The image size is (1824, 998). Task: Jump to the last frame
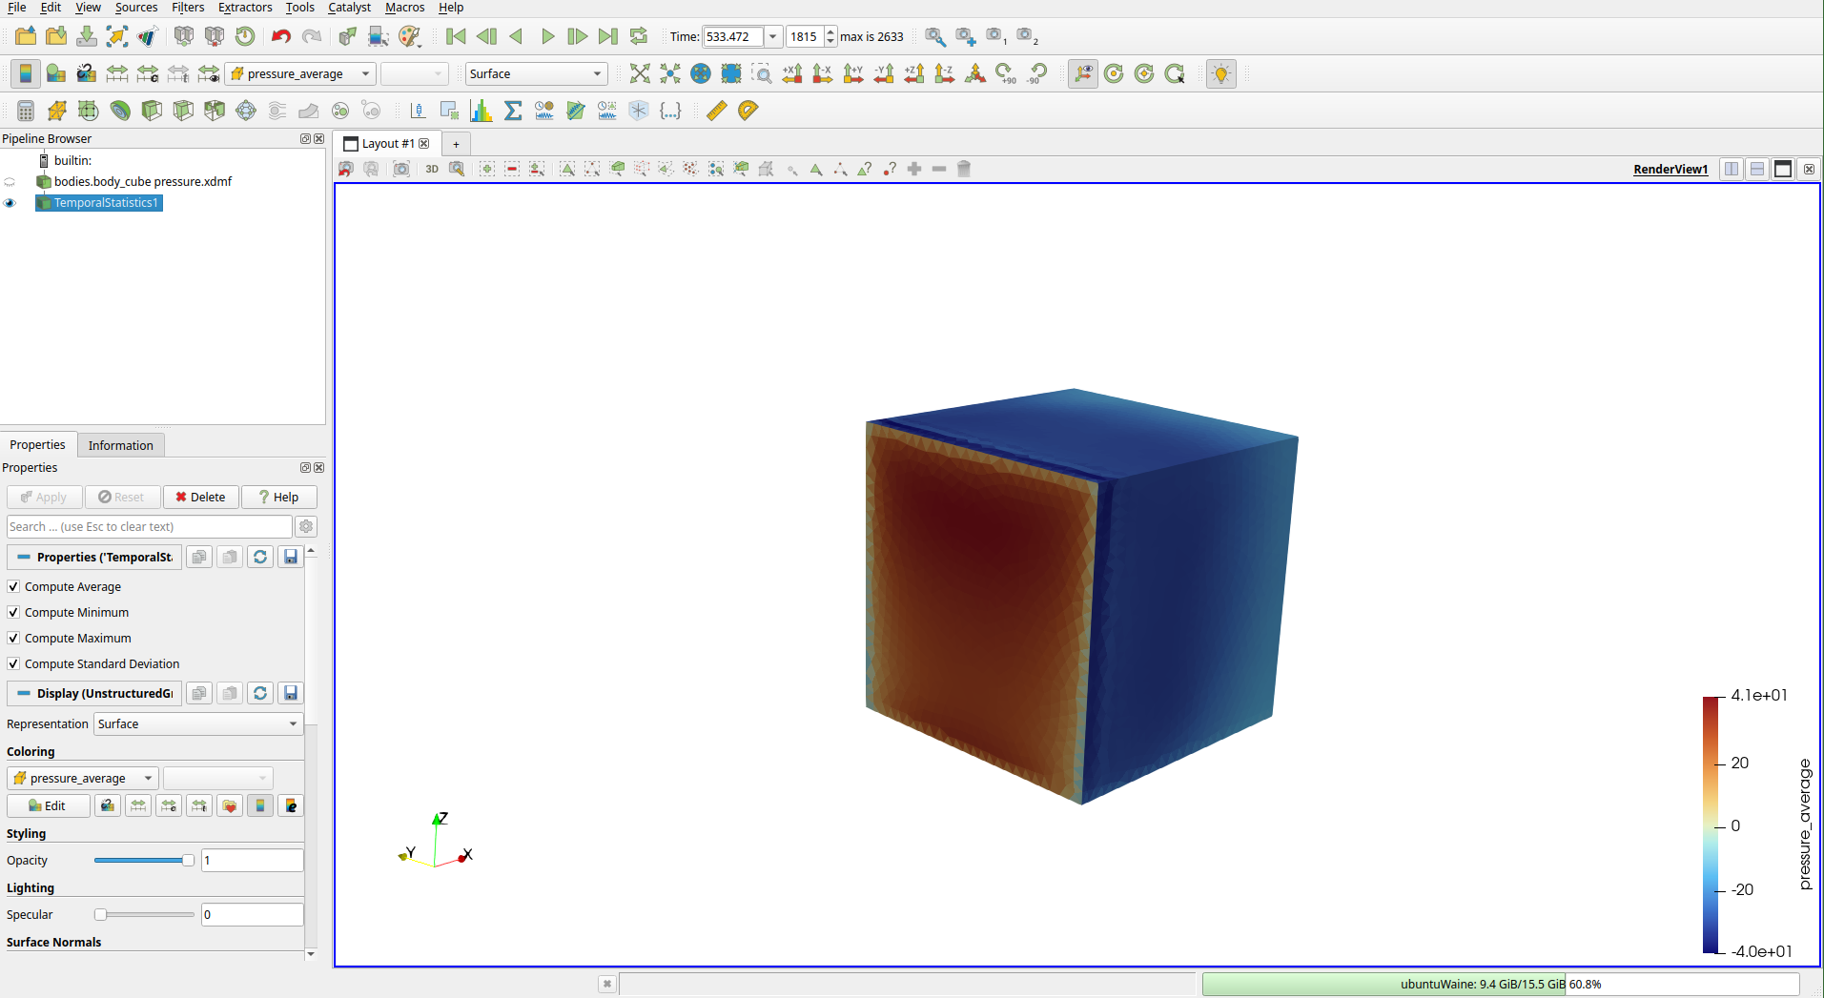click(x=608, y=36)
